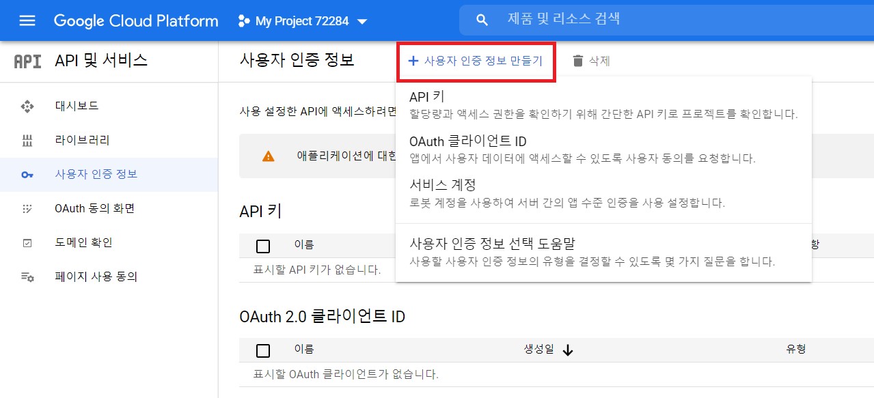Toggle select-all checkbox in OAuth 2.0 table
The image size is (874, 398).
pos(262,351)
